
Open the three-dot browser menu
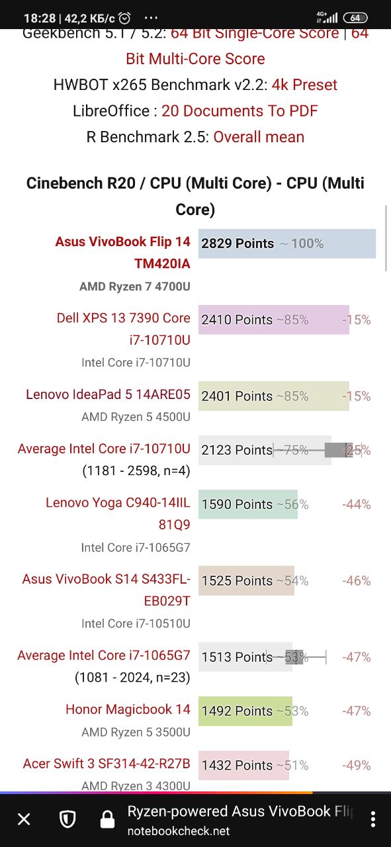tap(373, 820)
